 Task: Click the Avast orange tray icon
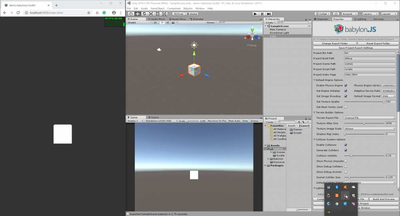(345, 187)
